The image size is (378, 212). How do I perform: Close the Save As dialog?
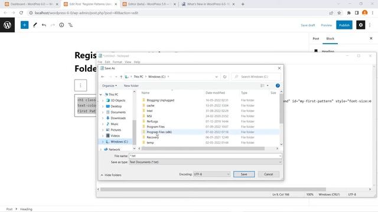coord(279,68)
